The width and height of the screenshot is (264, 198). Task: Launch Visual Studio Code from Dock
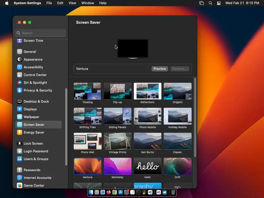click(x=150, y=192)
